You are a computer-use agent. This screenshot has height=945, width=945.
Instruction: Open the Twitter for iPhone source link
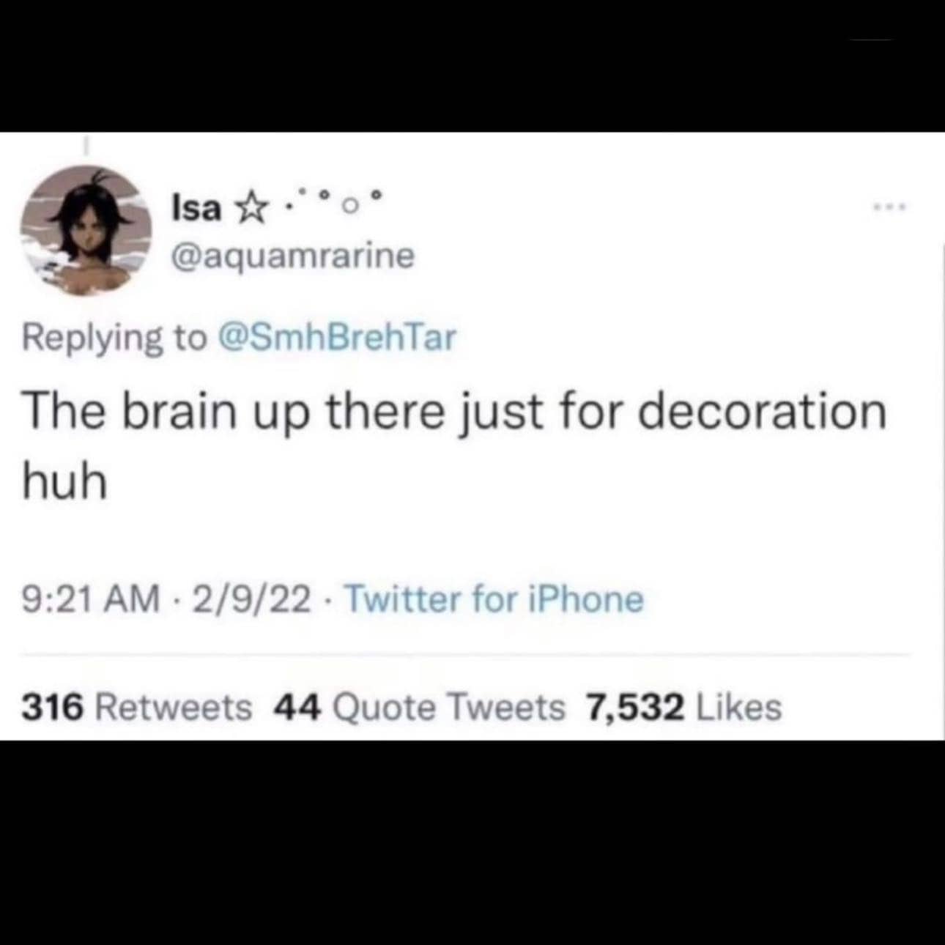pos(494,598)
